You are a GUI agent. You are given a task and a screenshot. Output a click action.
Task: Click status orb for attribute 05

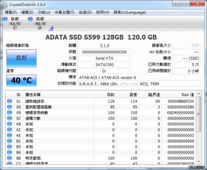tap(9, 107)
